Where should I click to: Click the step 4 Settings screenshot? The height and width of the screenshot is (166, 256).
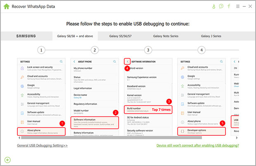[x=201, y=97]
